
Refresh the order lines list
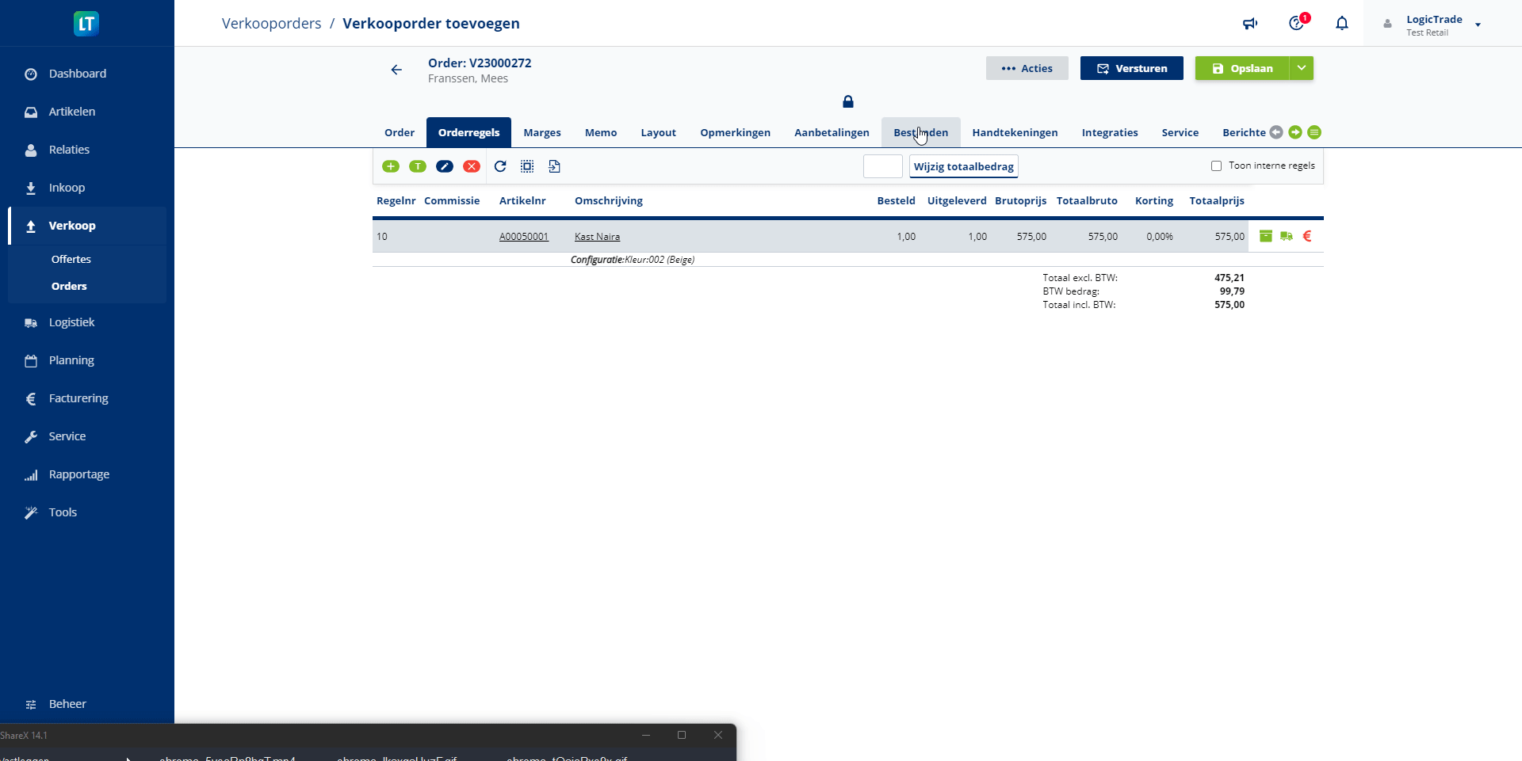coord(500,166)
